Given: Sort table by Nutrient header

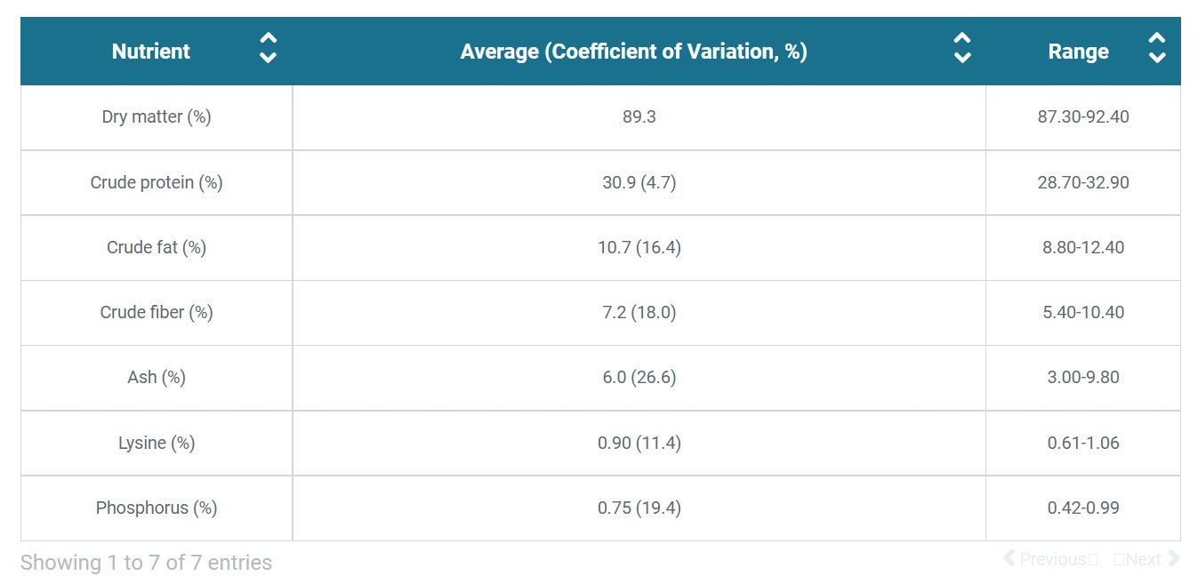Looking at the screenshot, I should click(x=151, y=52).
